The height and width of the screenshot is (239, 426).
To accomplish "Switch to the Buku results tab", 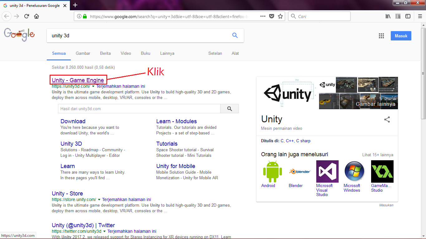I will (146, 53).
